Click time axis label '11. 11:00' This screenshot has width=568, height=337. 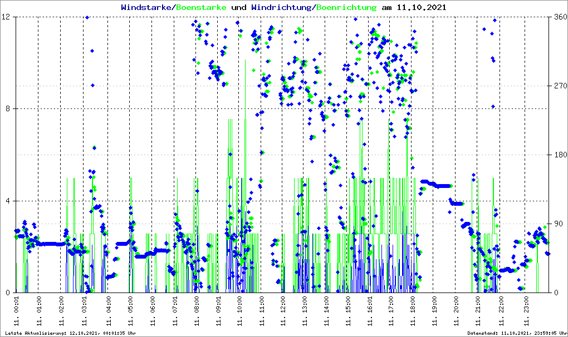[262, 311]
